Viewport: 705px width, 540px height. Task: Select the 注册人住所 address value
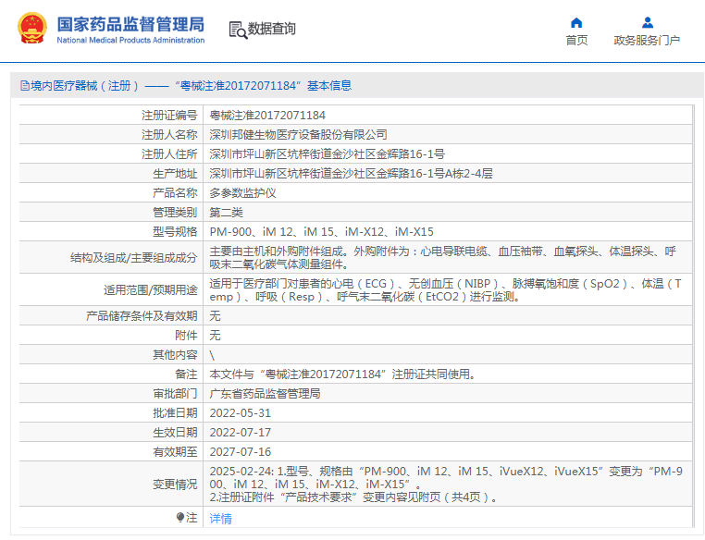tap(327, 154)
